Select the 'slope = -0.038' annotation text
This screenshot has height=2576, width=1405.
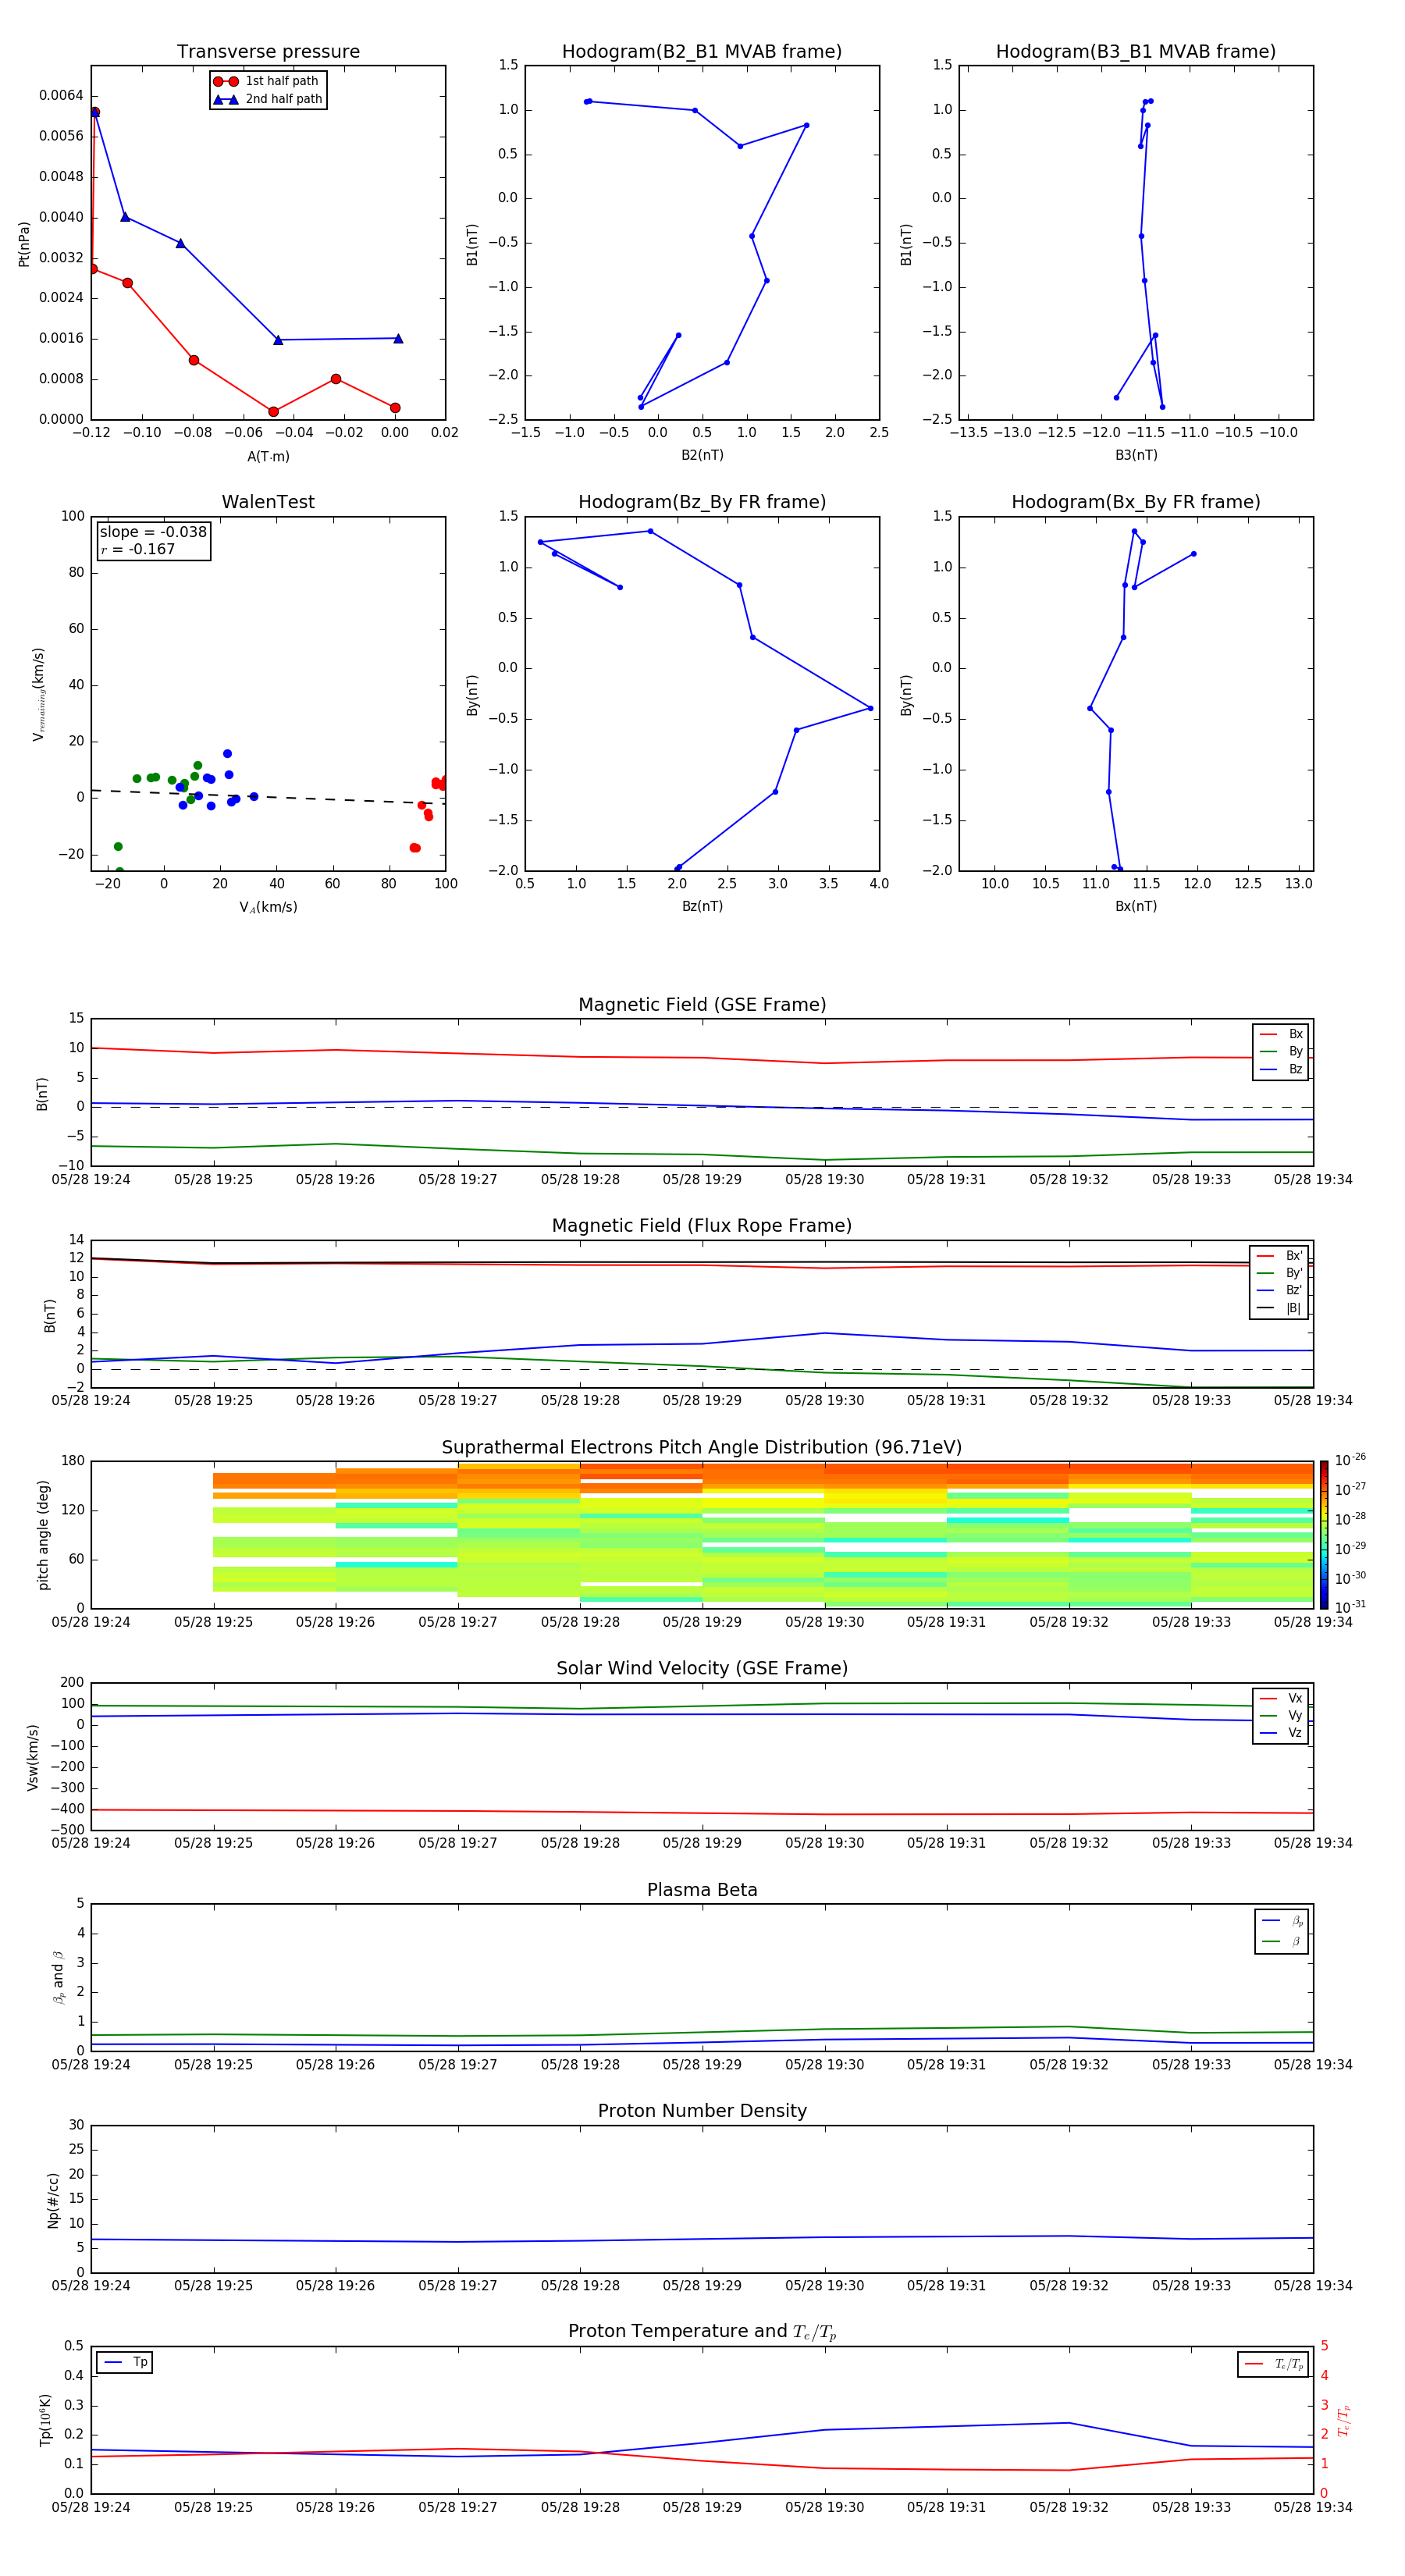point(153,532)
